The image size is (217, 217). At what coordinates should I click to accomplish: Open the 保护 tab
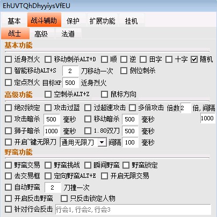coord(73,21)
